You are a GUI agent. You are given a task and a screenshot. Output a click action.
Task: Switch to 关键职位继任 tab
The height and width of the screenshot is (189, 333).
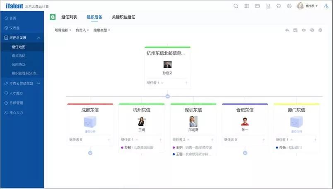click(123, 17)
